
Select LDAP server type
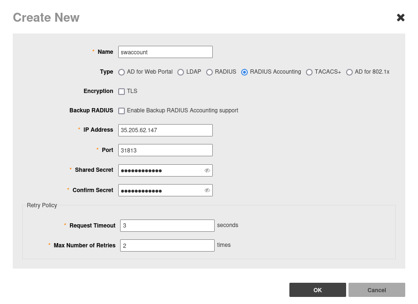pyautogui.click(x=181, y=72)
